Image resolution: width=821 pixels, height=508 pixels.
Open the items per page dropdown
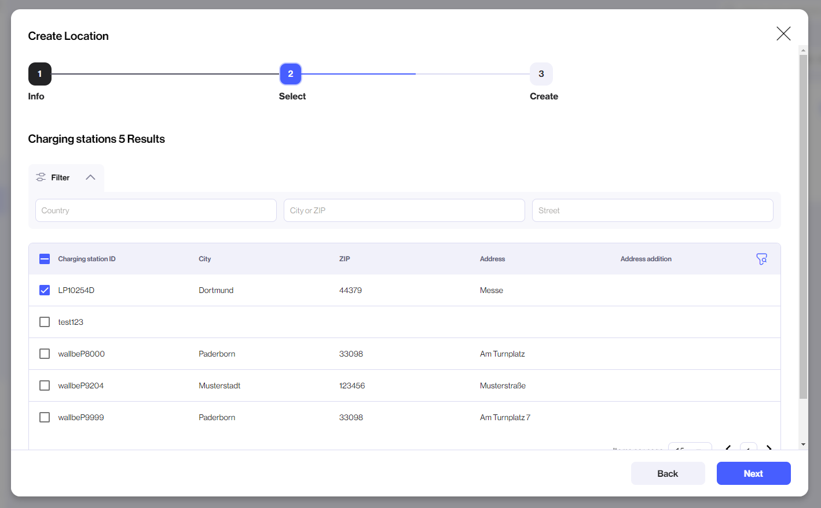click(x=690, y=448)
